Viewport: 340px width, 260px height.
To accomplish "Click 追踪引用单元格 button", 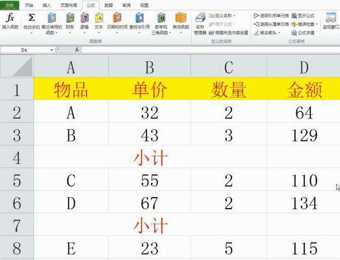I will (271, 16).
